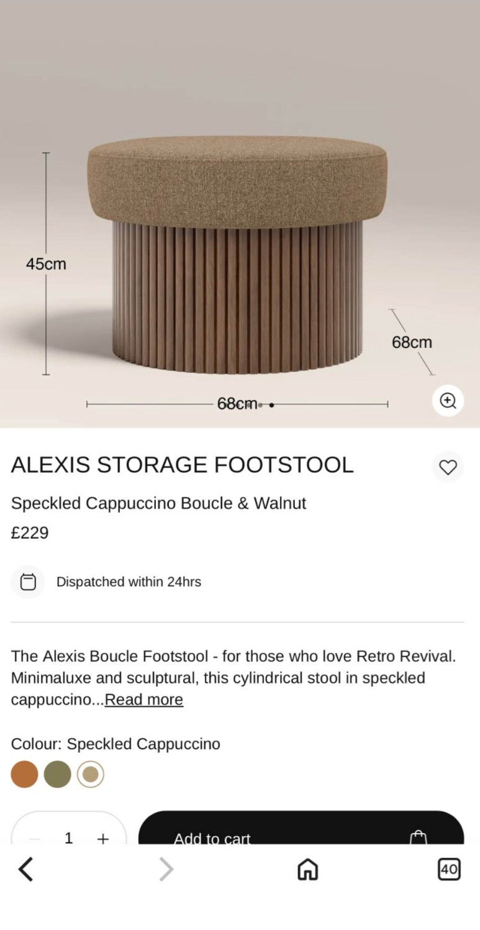Select the ALEXIS STORAGE FOOTSTOOL title
This screenshot has width=480, height=930.
click(x=182, y=465)
